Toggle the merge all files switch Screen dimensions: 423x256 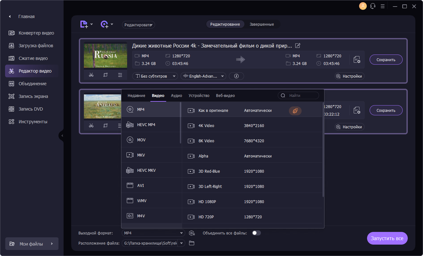[256, 233]
